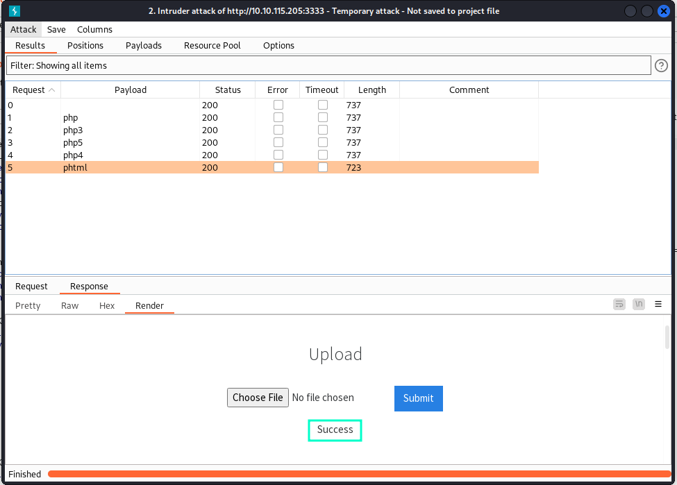Click the finished attack progress bar
This screenshot has height=485, width=677.
pos(359,474)
